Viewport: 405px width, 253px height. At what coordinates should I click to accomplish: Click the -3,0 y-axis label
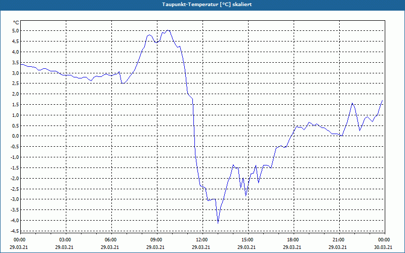(15, 199)
